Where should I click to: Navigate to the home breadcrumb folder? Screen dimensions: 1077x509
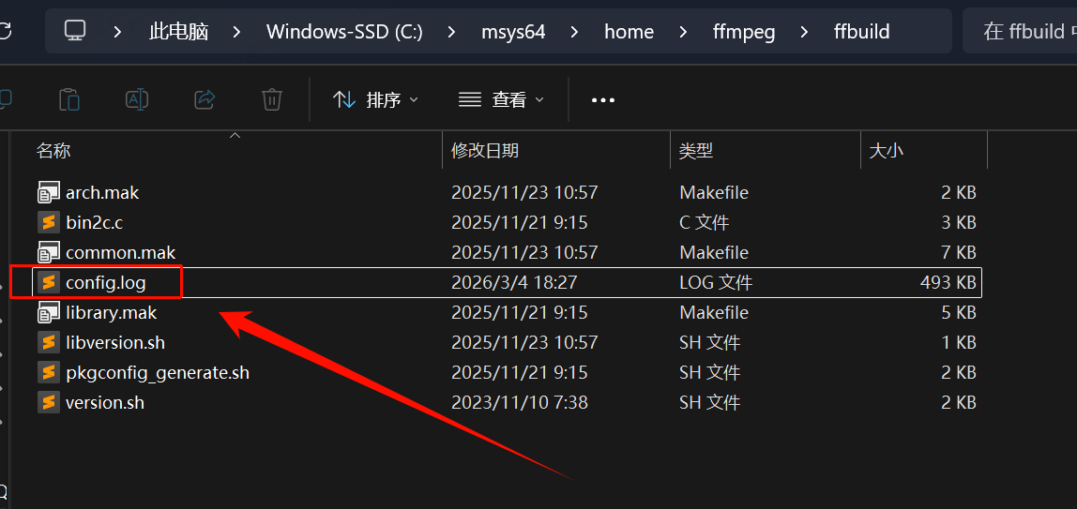tap(630, 32)
